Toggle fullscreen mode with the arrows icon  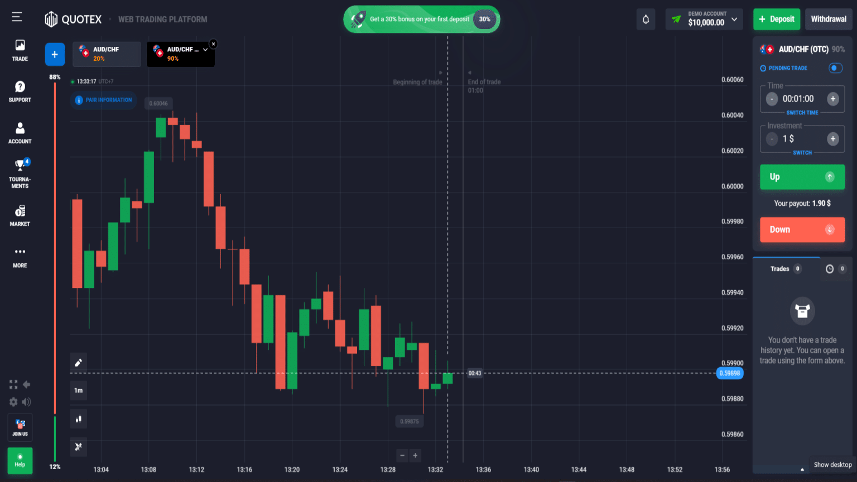[x=13, y=384]
